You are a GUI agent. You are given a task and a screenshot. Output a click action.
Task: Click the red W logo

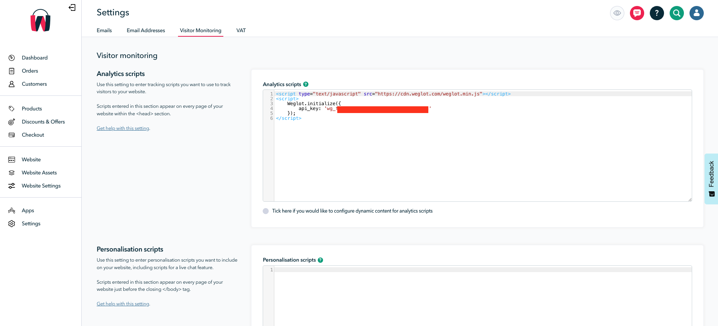40,21
